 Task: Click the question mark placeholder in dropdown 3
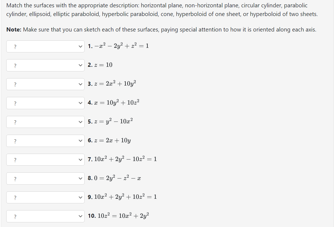pyautogui.click(x=15, y=84)
